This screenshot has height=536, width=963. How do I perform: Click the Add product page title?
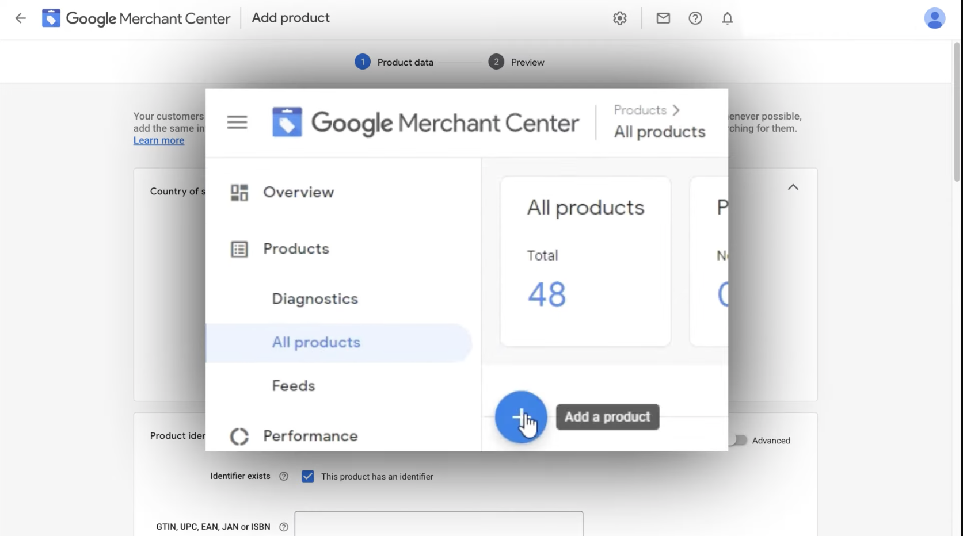291,18
